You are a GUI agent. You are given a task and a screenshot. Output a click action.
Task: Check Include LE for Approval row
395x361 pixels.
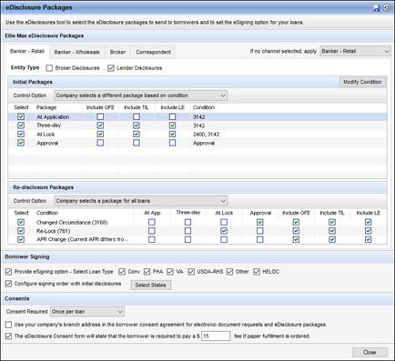(172, 143)
